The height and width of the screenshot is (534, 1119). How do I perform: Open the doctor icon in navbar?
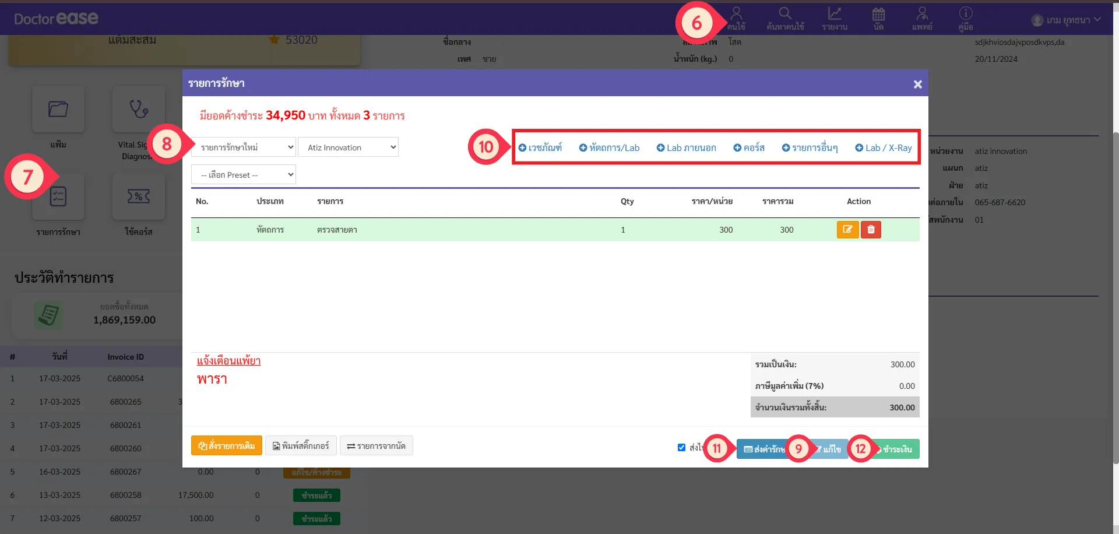pyautogui.click(x=922, y=19)
